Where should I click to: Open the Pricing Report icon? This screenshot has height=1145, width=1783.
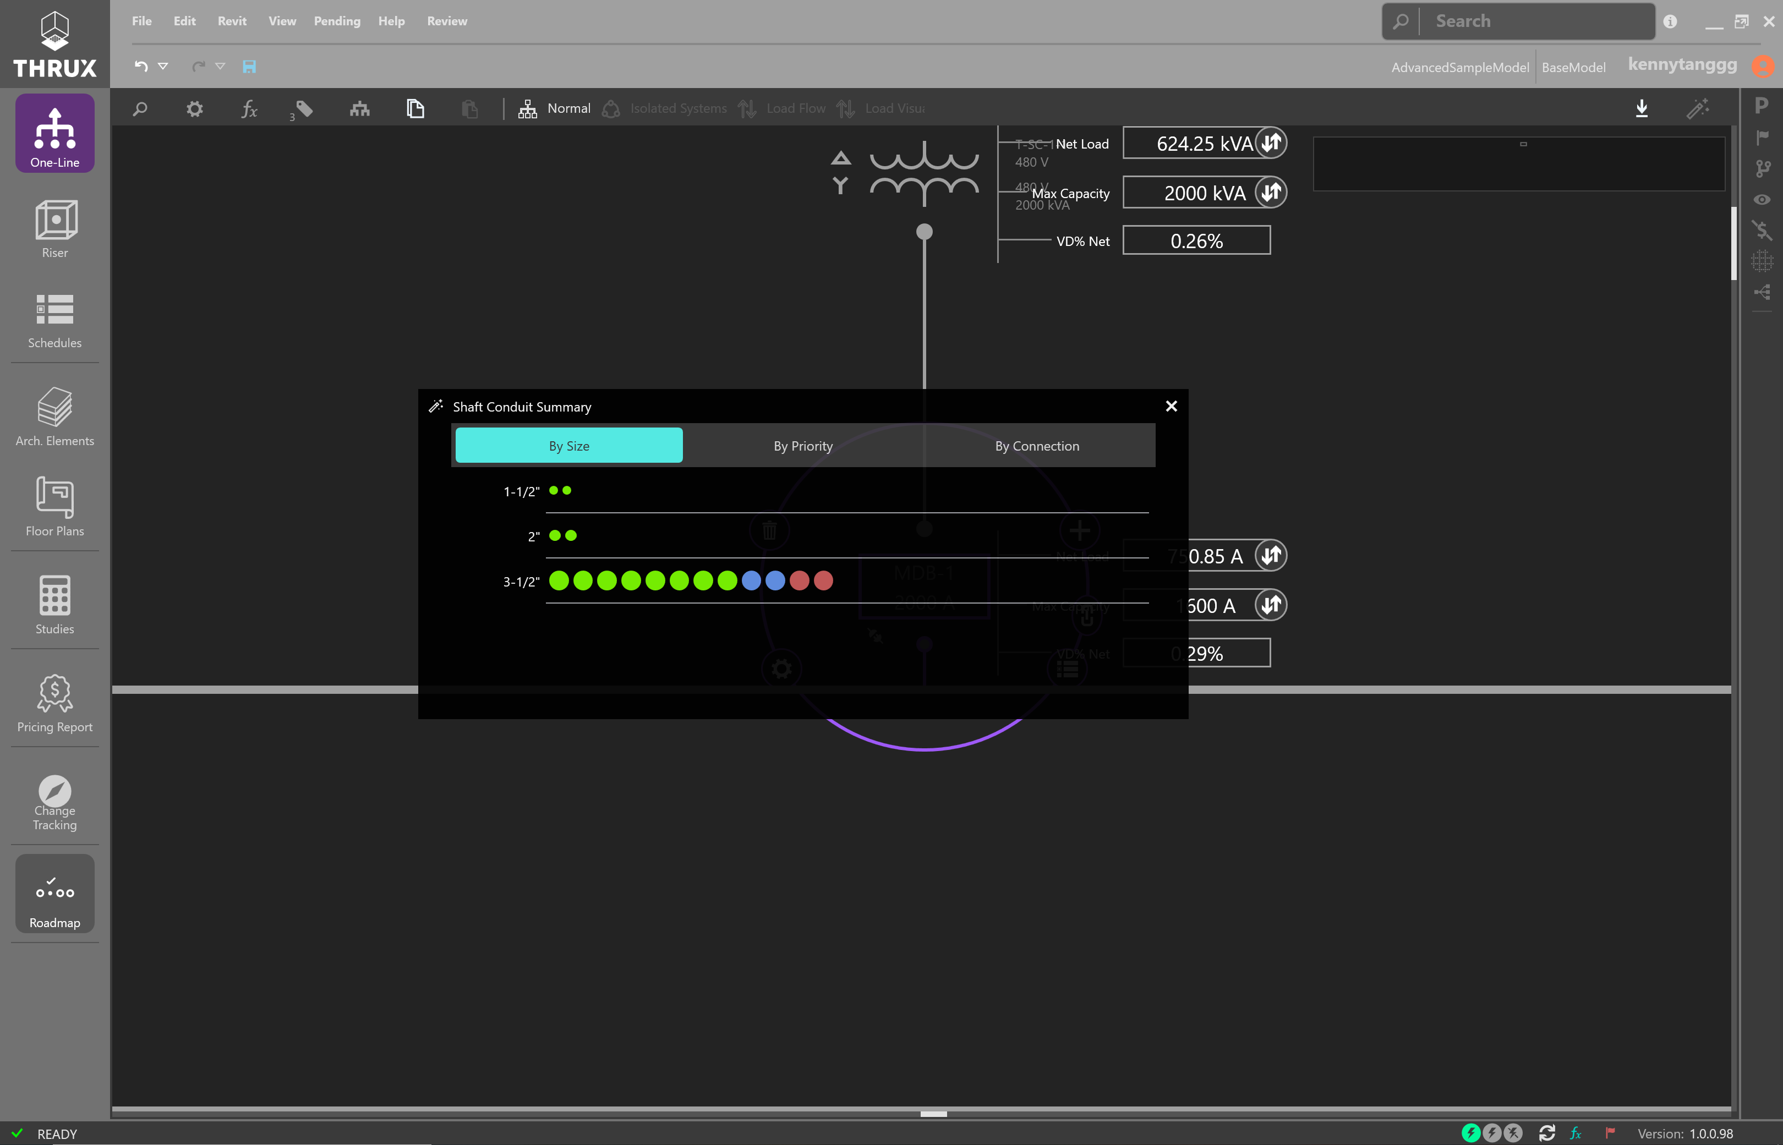(55, 693)
